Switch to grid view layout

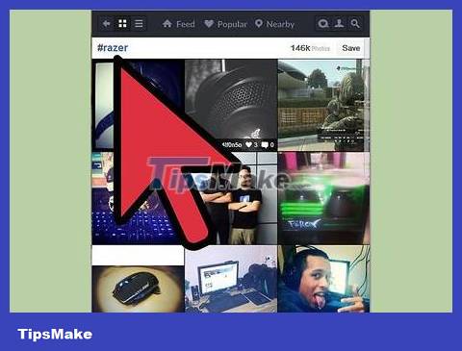(122, 24)
